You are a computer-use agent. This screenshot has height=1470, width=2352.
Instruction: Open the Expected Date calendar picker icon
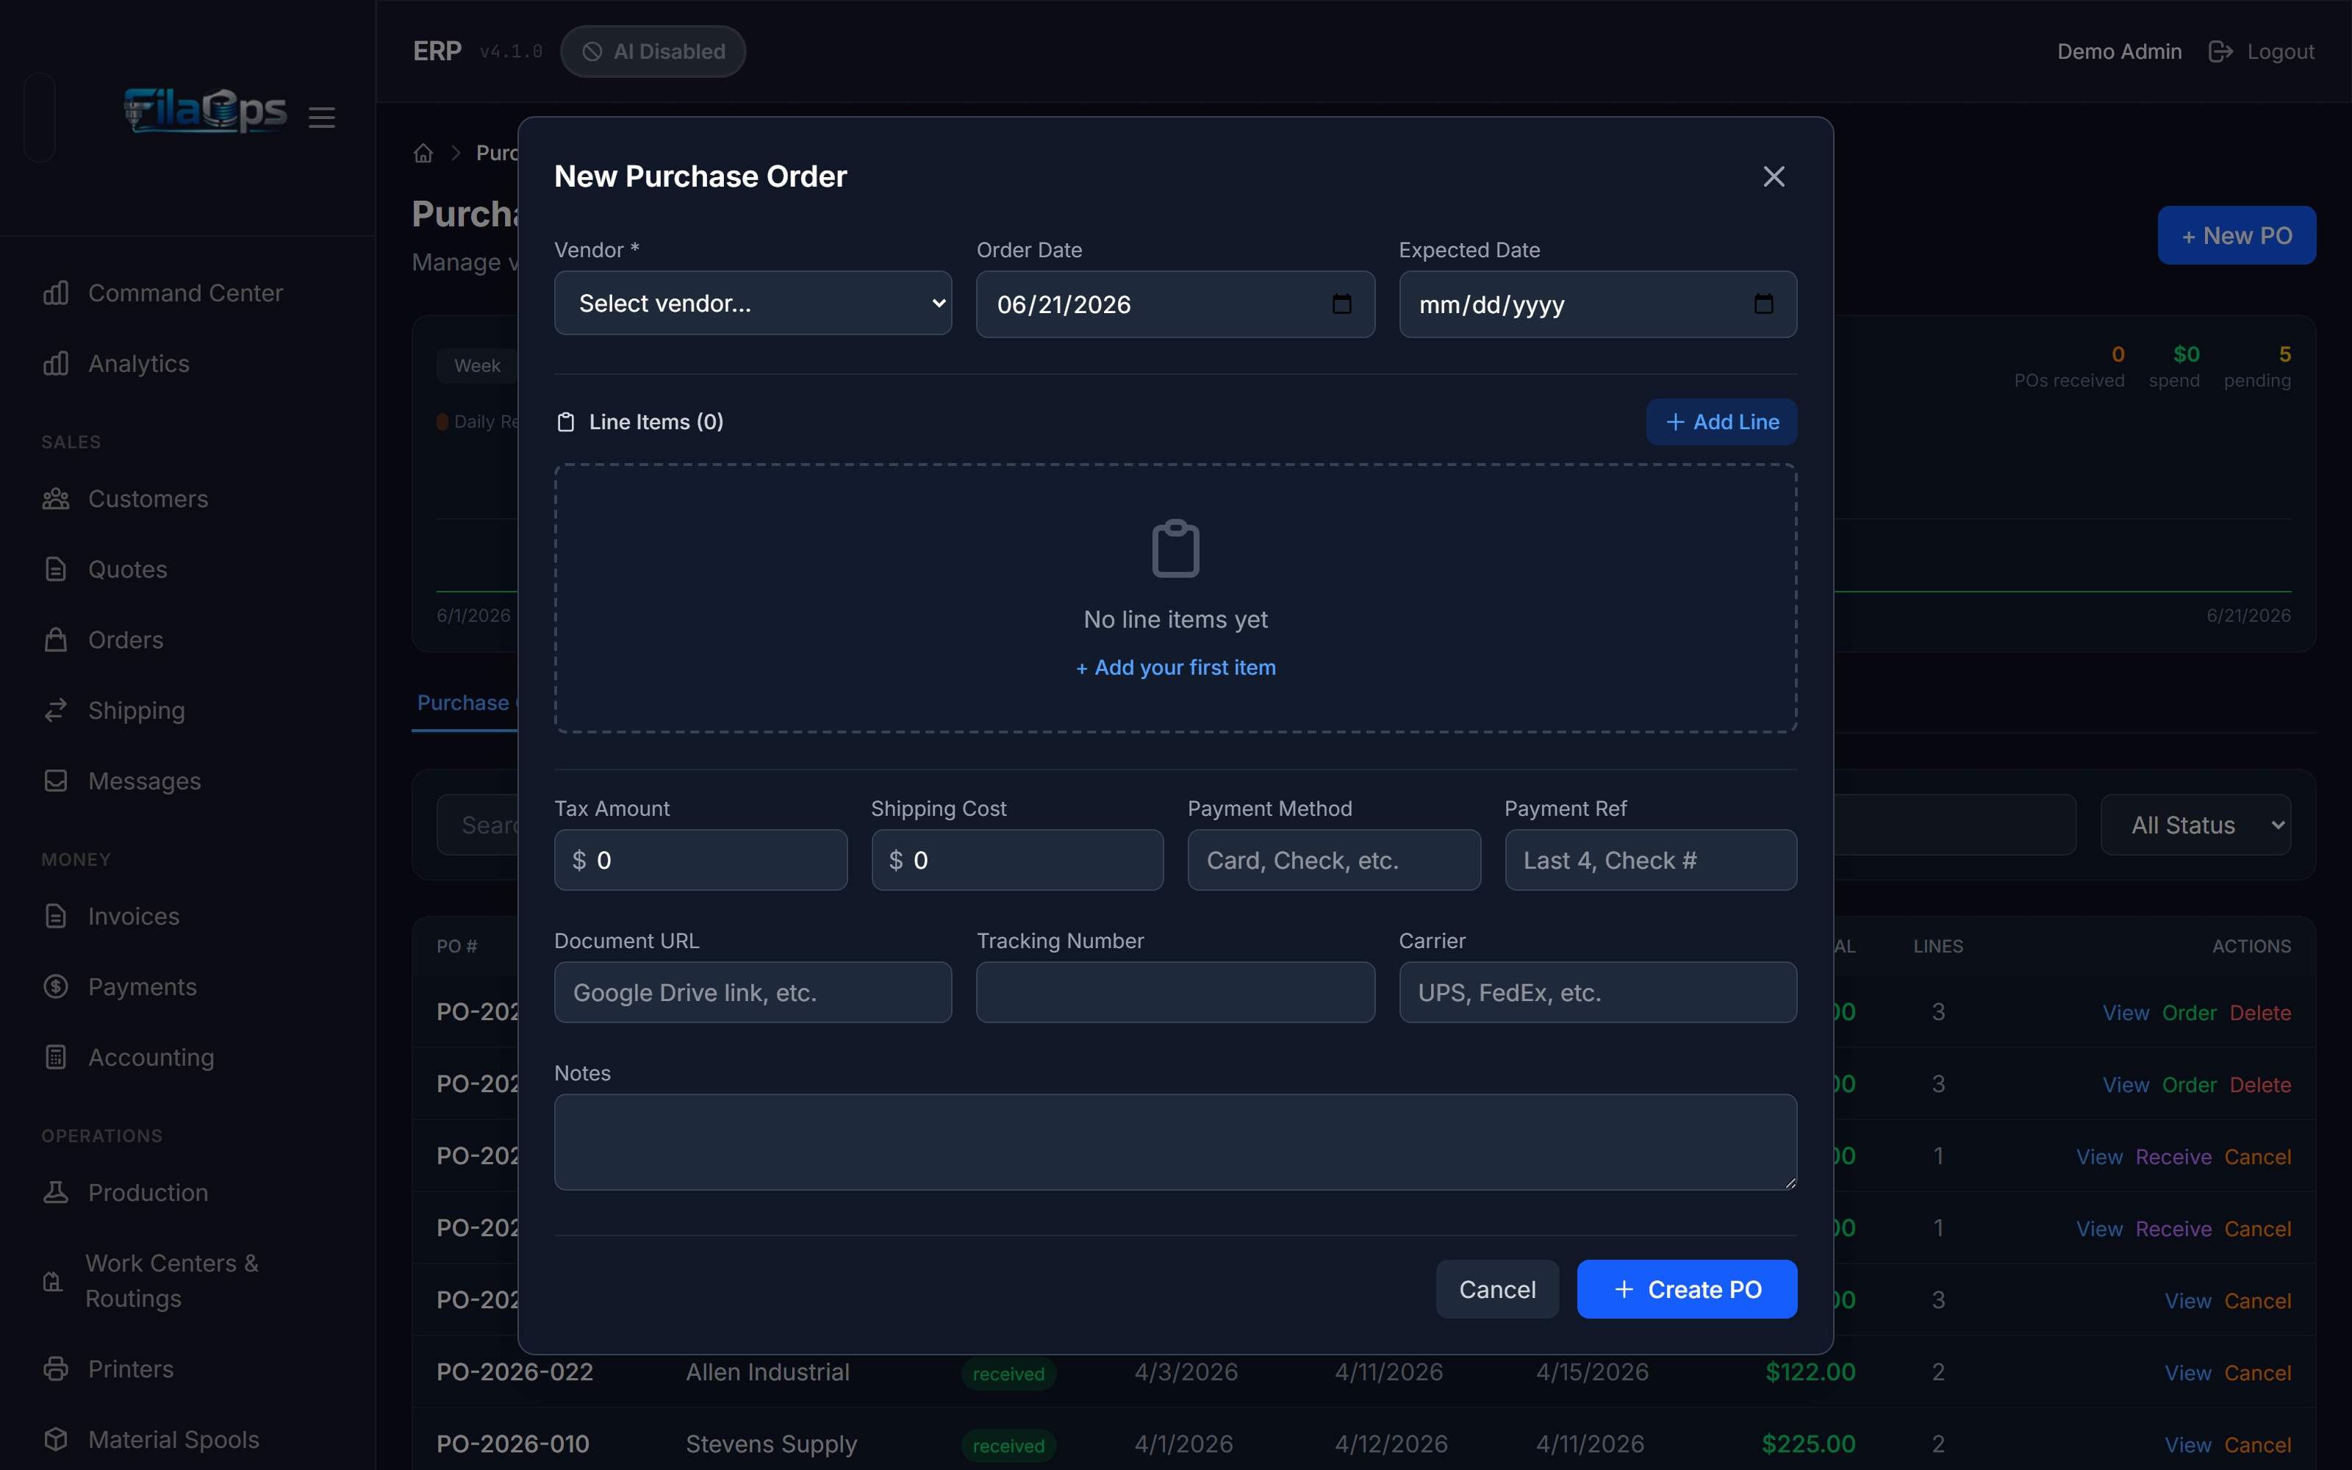coord(1763,304)
